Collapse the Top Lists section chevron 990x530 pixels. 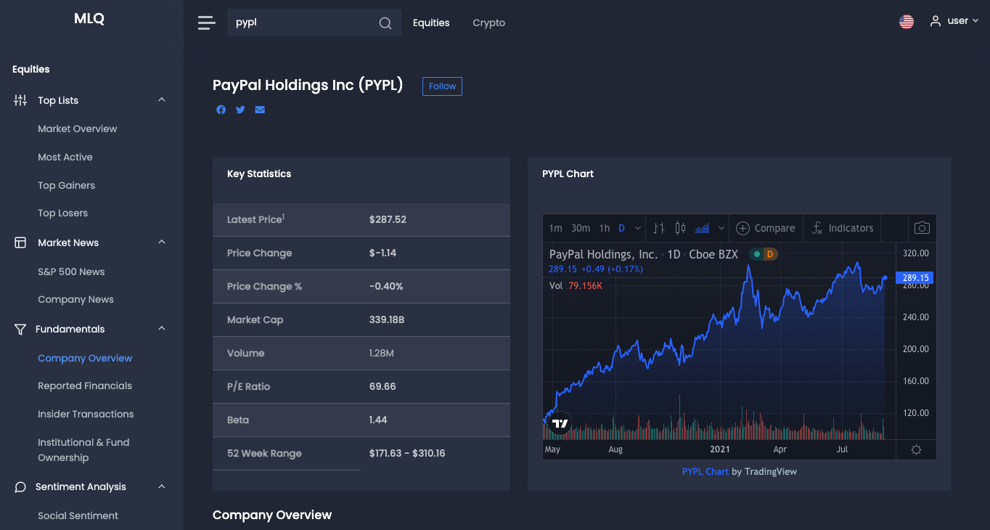pos(162,99)
